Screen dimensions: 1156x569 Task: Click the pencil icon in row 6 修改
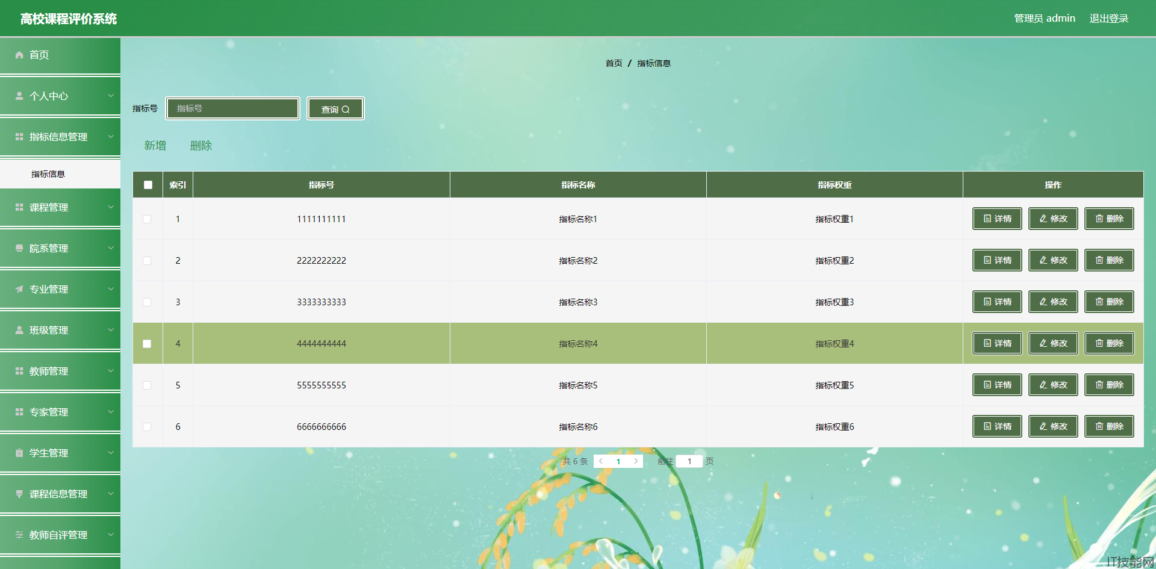(1043, 426)
